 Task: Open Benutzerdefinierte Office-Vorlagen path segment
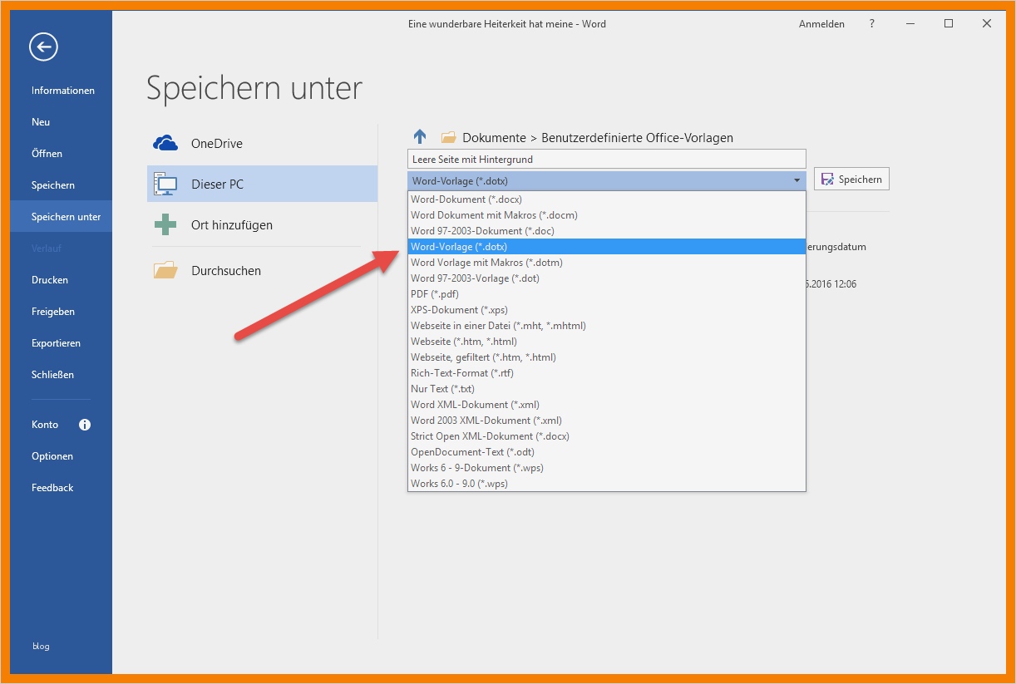pyautogui.click(x=637, y=138)
